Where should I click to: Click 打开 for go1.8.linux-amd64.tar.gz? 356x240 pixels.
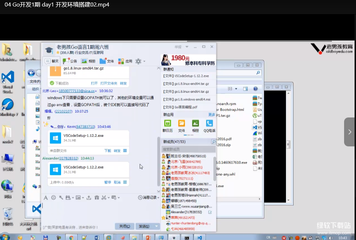coord(94,83)
